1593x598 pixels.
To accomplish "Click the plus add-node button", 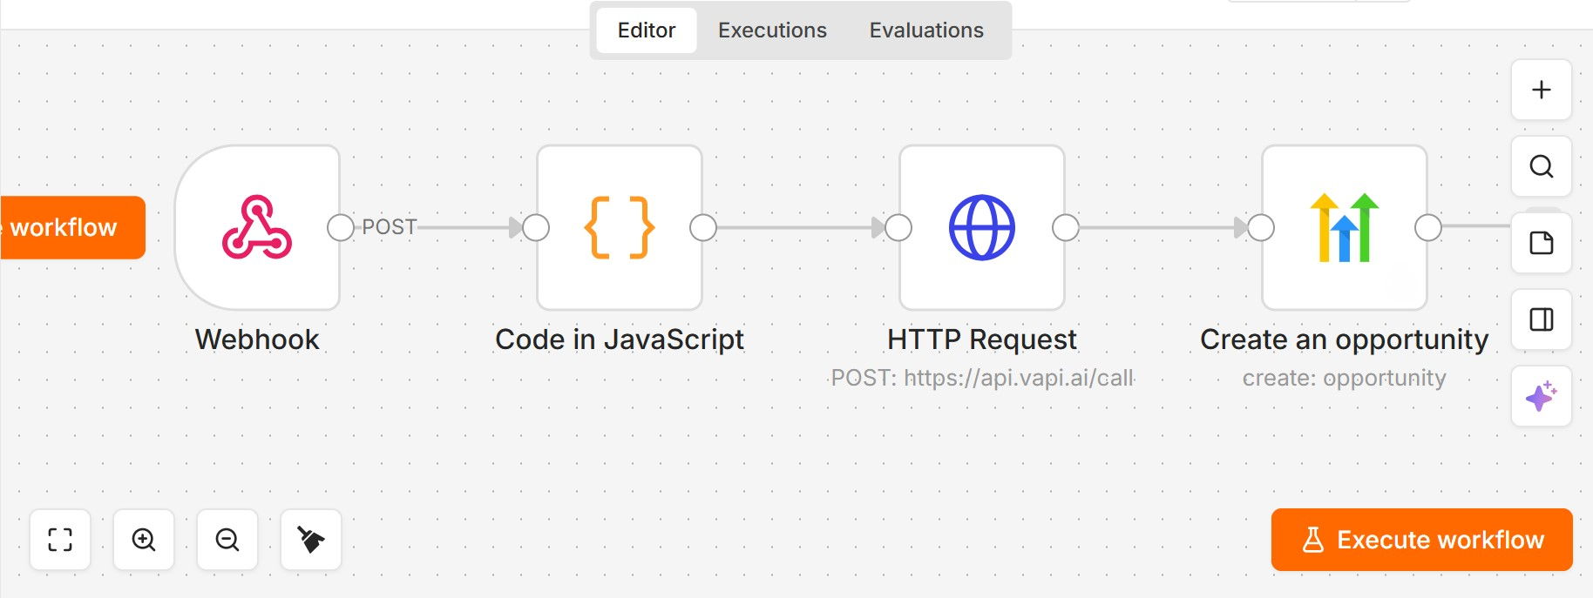I will pos(1542,90).
